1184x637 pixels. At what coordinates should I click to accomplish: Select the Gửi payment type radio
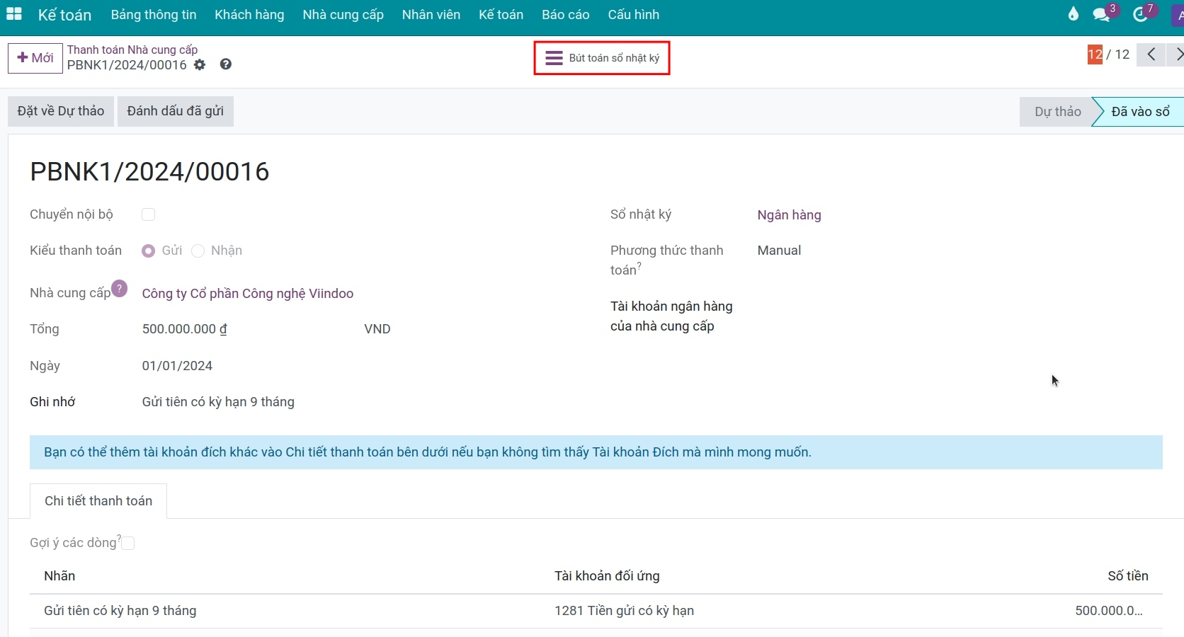tap(149, 251)
